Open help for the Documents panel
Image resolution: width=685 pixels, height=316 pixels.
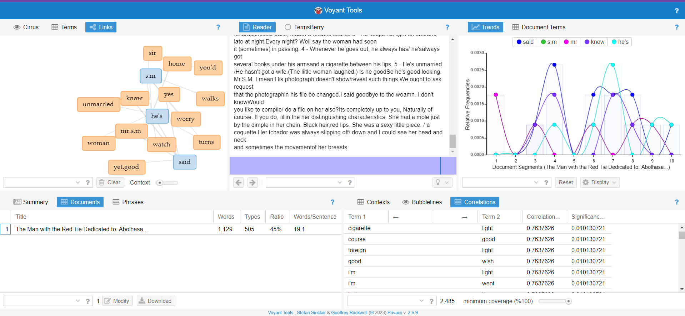[x=332, y=202]
